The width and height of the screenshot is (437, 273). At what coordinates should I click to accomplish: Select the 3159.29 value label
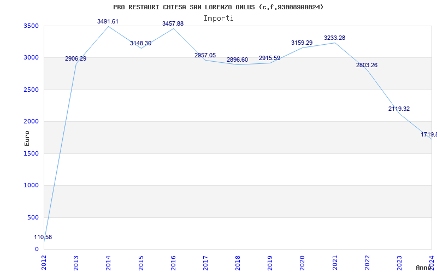[x=302, y=43]
